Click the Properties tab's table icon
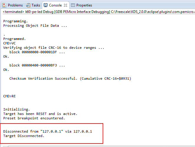 (x=73, y=5)
